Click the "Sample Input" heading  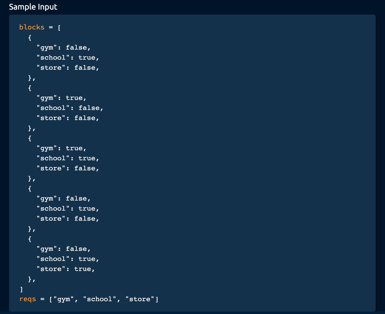tap(33, 7)
